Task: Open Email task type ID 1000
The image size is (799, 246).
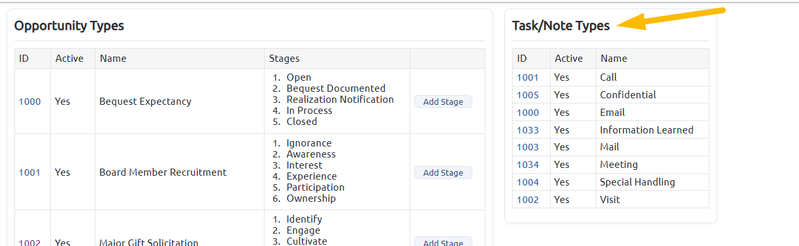Action: (528, 113)
